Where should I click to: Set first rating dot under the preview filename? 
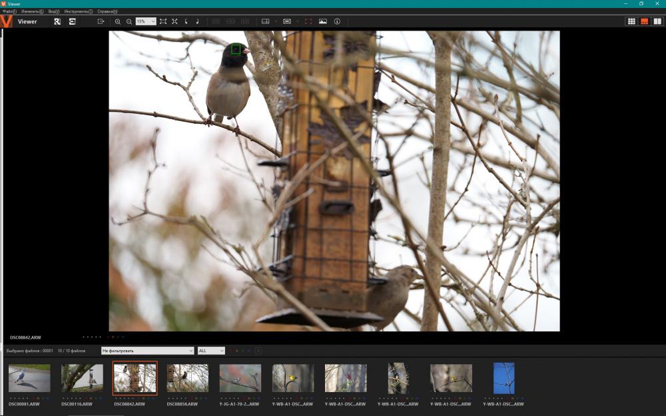pos(84,337)
